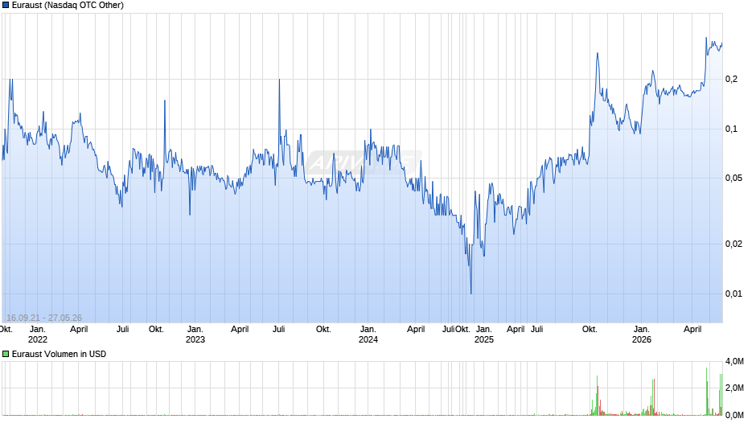756x423 pixels.
Task: Click the 'Jan. 2026' axis label
Action: pos(641,335)
